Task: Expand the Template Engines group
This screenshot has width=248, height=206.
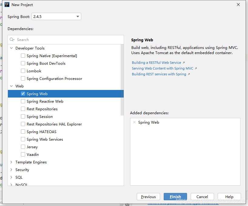Action: pos(12,162)
